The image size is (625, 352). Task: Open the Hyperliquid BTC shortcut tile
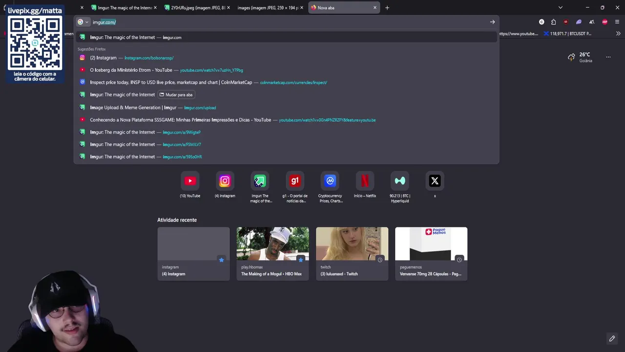400,187
